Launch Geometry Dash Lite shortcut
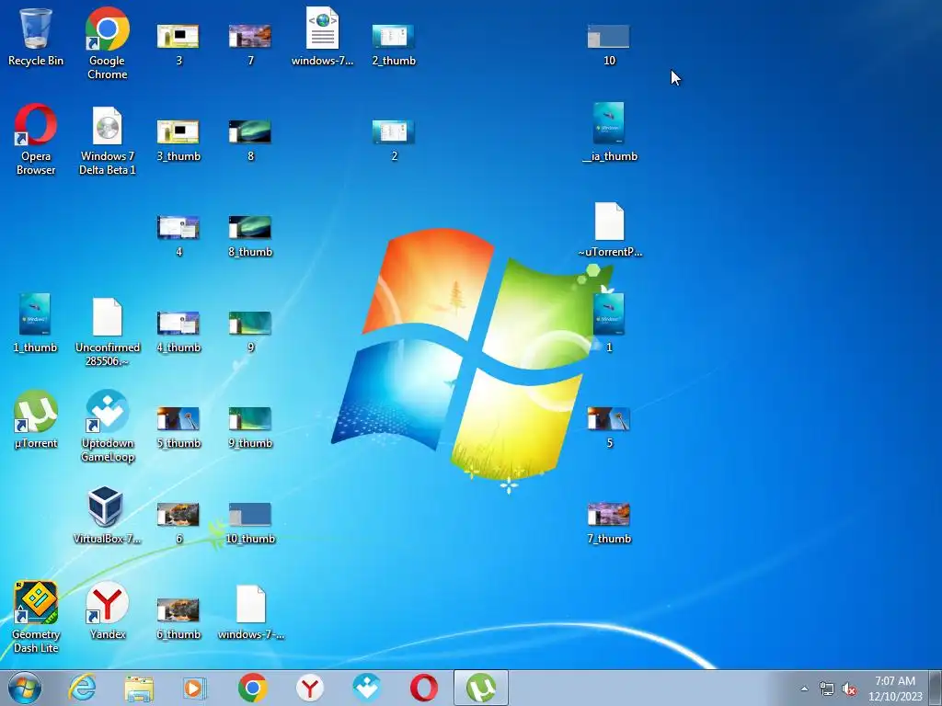 point(36,617)
